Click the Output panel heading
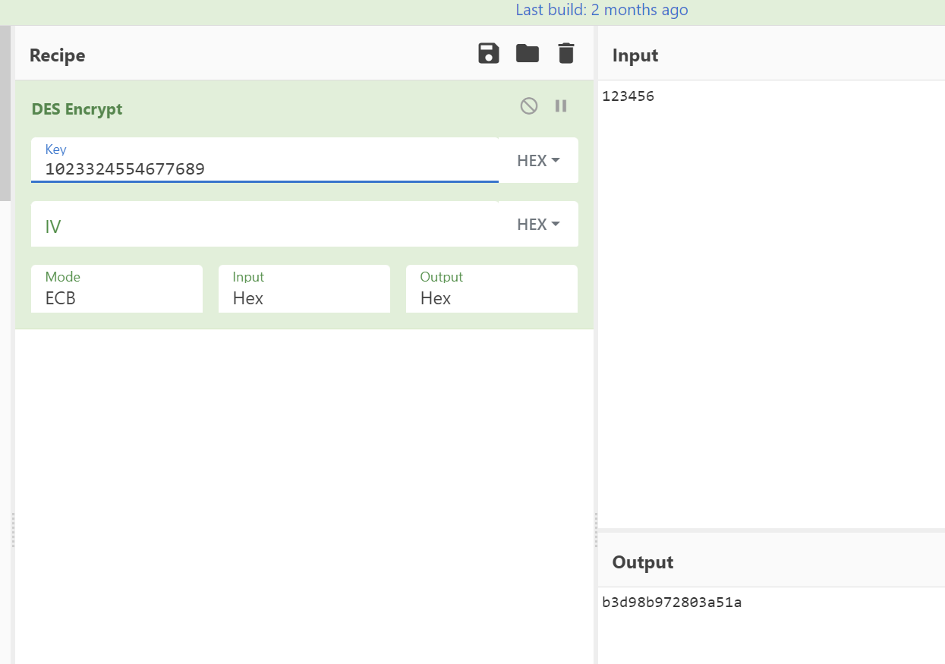 pos(643,562)
